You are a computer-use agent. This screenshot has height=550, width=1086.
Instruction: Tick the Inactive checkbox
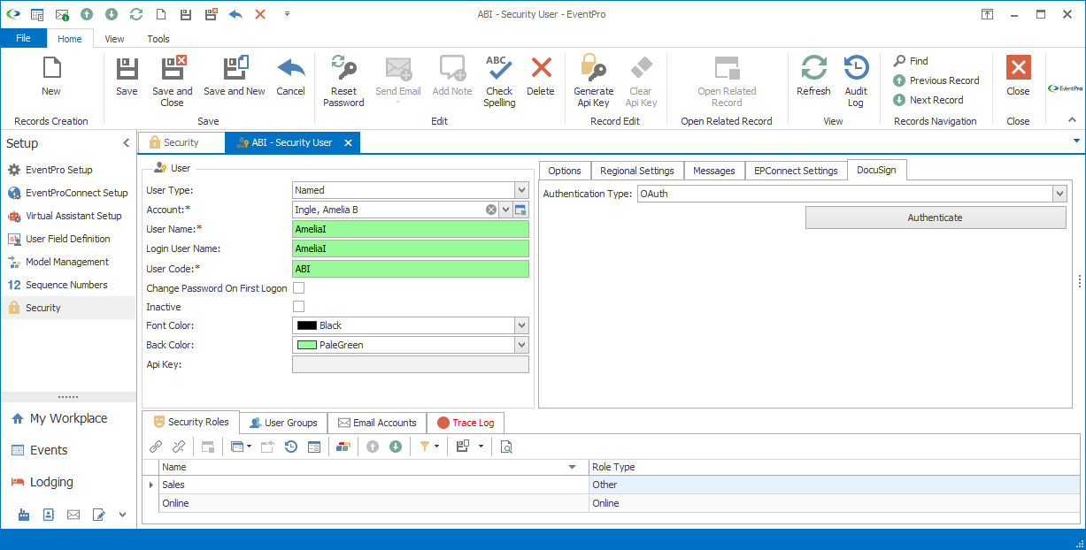coord(298,307)
